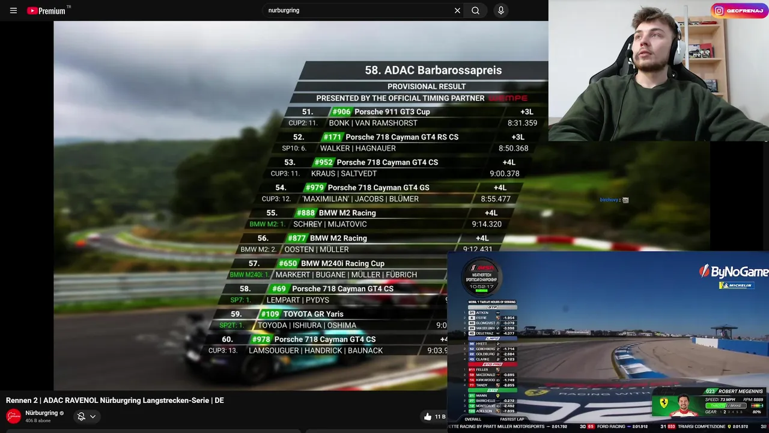Select the #906 Porsche 911 GT3 Cup row
The height and width of the screenshot is (433, 769).
coord(415,112)
